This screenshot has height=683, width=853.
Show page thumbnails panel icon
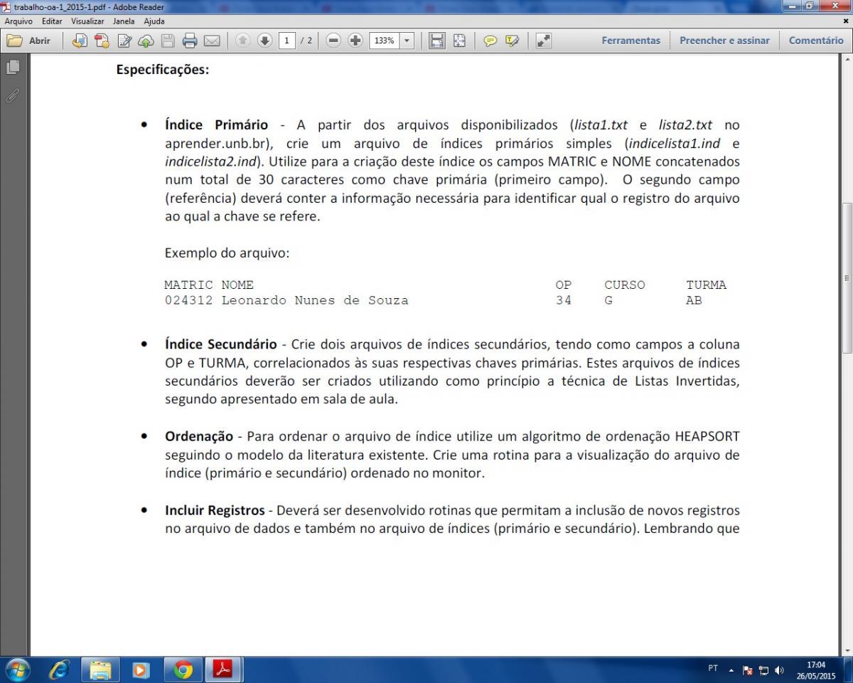tap(12, 67)
